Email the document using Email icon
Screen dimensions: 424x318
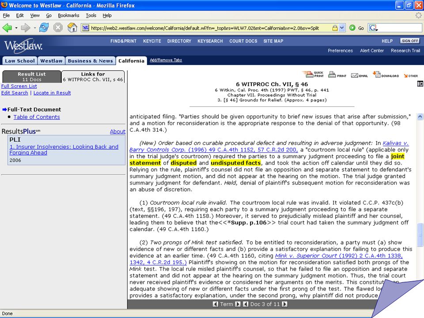coord(360,76)
